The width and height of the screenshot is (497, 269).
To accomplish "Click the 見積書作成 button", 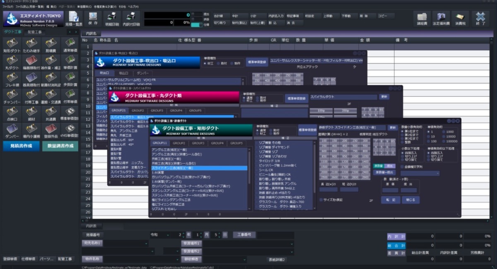I will pos(21,146).
